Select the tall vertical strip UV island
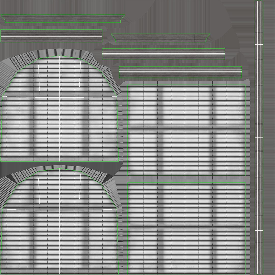Image resolution: width=275 pixels, height=275 pixels. tap(259, 137)
